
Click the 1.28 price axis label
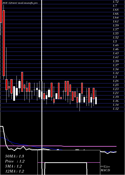115,81
